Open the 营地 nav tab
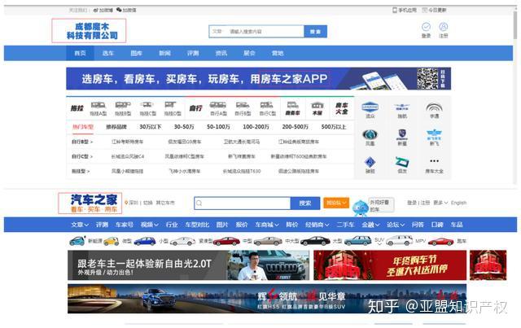Screen dimensions: 521x328 [x=278, y=53]
